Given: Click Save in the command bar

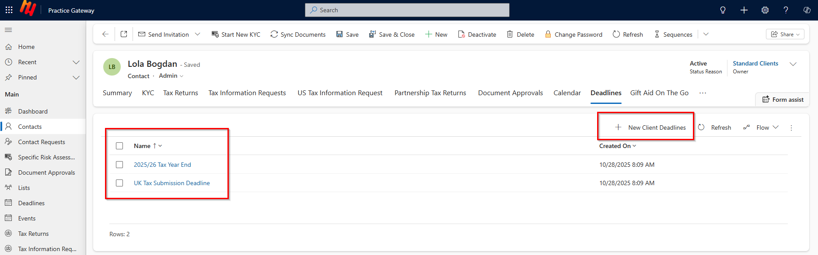Looking at the screenshot, I should tap(347, 34).
